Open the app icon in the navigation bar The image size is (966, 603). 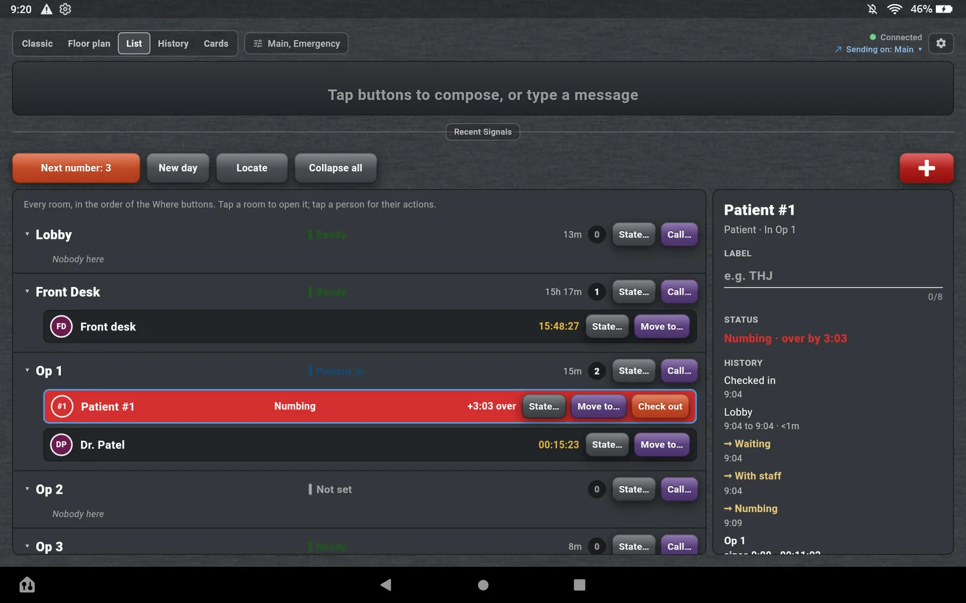tap(27, 584)
